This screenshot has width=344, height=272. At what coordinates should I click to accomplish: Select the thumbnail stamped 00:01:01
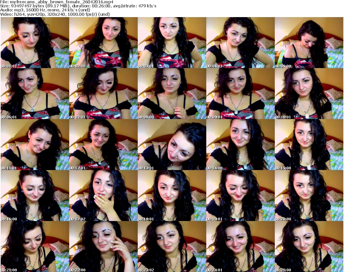click(x=35, y=43)
